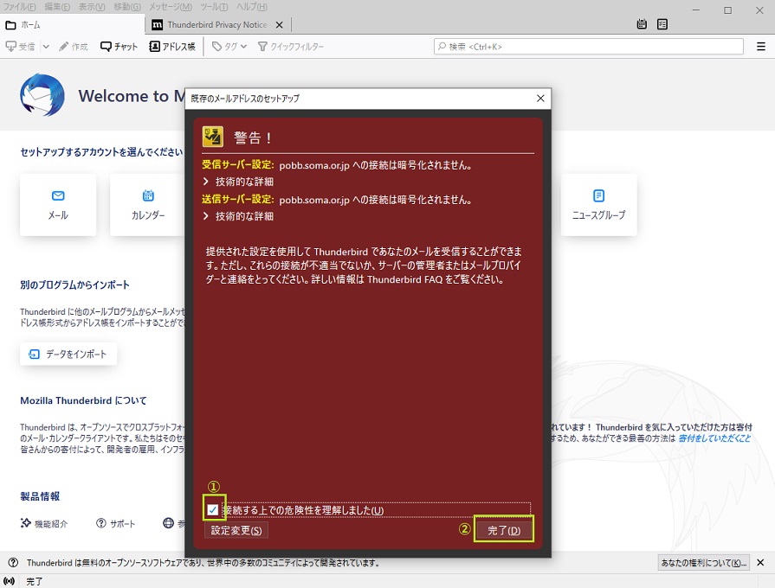The image size is (775, 588).
Task: Click the Done (完了) button in dialog
Action: [x=504, y=530]
